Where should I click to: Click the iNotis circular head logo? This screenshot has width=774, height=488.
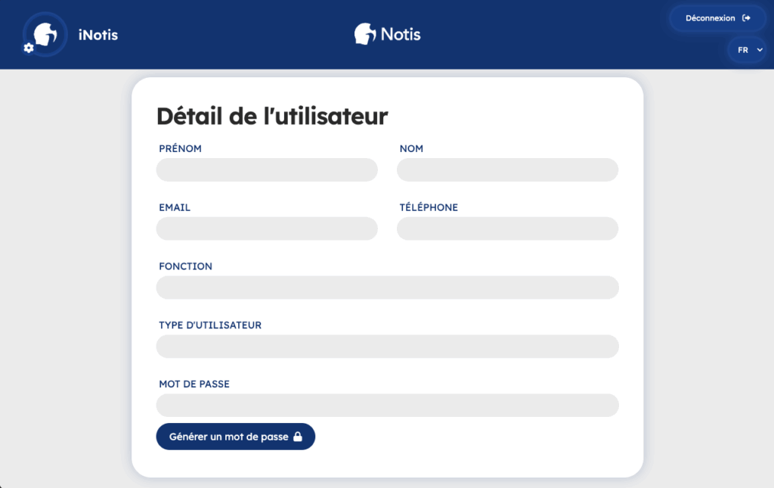tap(46, 34)
